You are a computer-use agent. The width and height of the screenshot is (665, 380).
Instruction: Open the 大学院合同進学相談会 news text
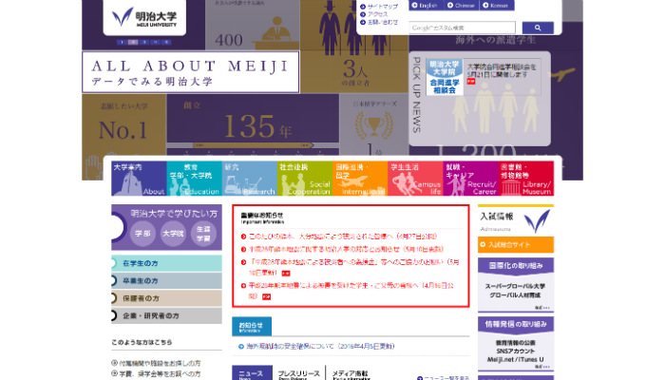(x=502, y=70)
